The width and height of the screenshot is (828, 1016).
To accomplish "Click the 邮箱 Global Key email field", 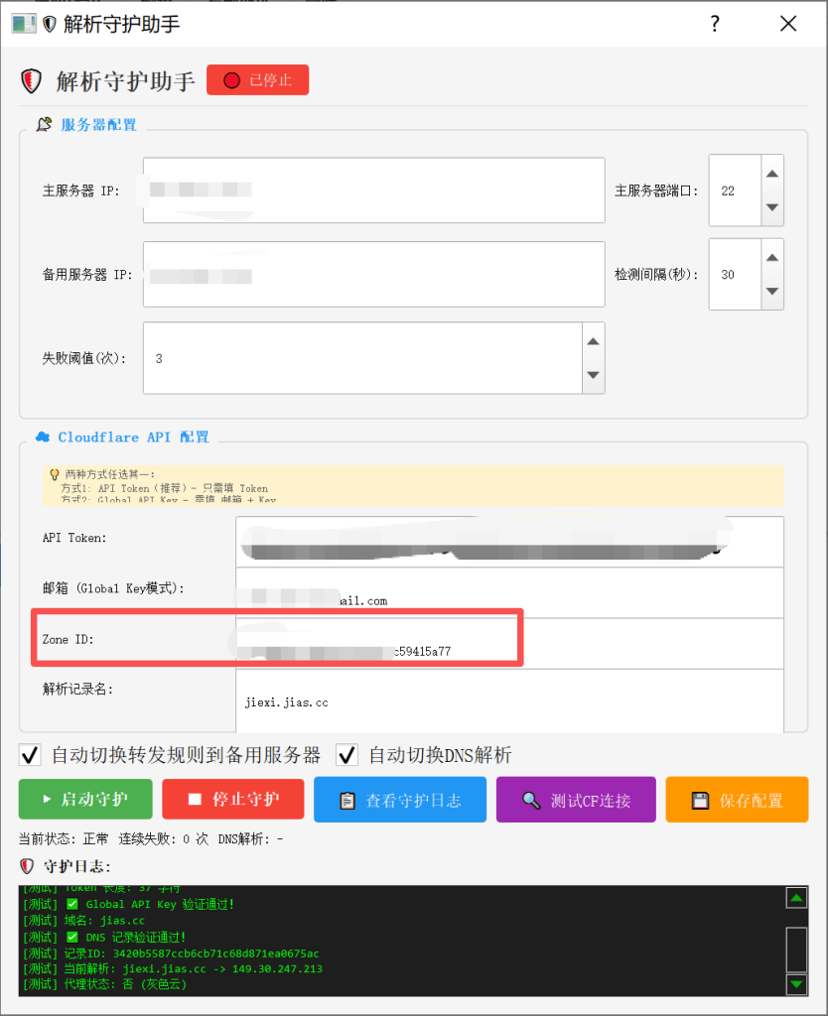I will point(509,592).
